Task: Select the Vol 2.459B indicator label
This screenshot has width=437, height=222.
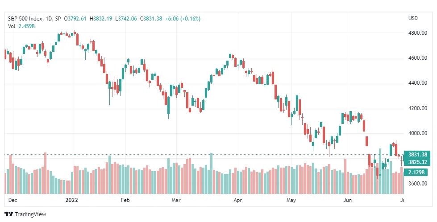Action: 21,26
